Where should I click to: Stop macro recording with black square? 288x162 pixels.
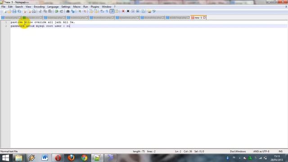coord(128,11)
